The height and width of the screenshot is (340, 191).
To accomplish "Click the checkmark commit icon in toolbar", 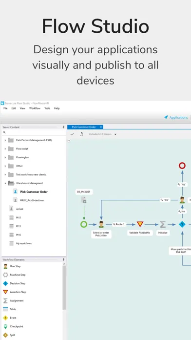I will coord(72,134).
